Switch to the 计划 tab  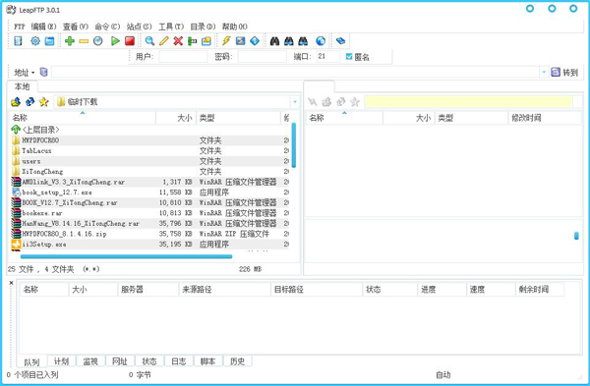click(61, 361)
